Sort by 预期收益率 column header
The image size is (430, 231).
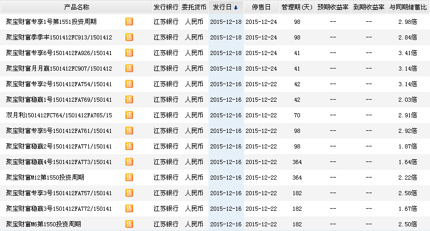pyautogui.click(x=333, y=7)
